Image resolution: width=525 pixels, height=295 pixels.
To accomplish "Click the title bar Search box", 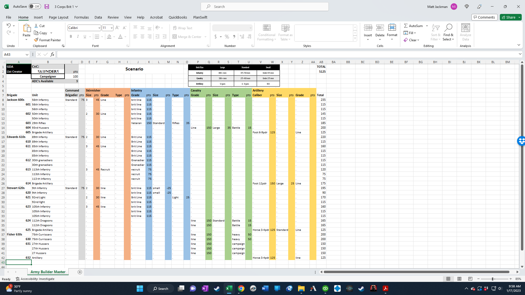I will [x=264, y=7].
